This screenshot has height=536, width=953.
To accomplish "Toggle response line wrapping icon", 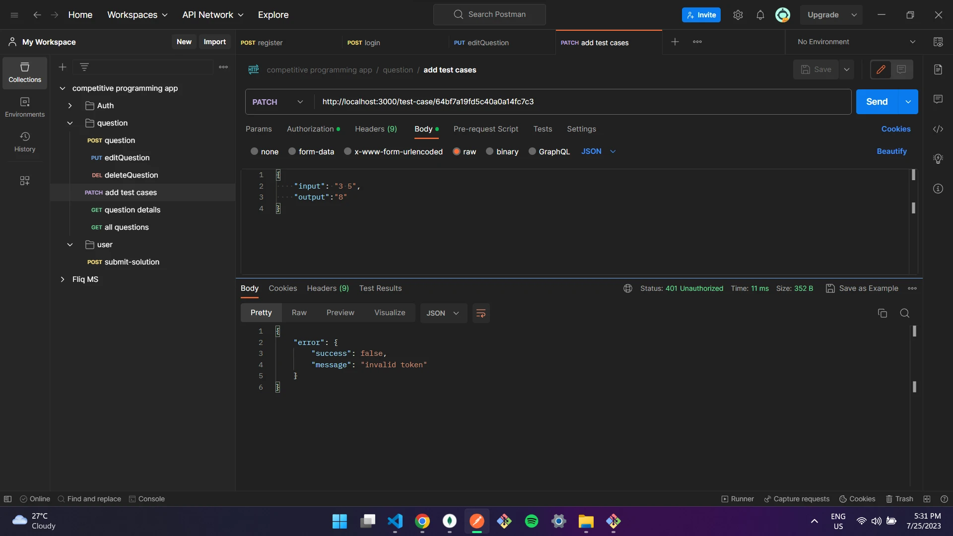I will coord(481,313).
